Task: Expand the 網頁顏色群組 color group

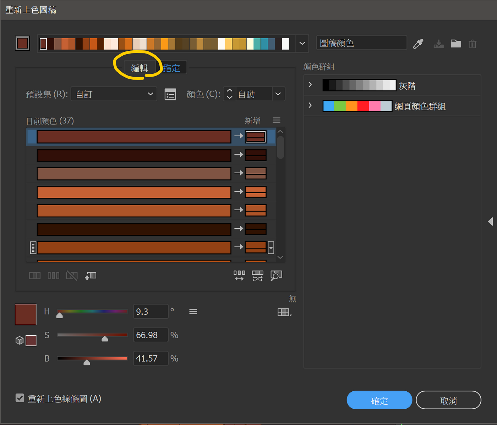Action: [310, 105]
